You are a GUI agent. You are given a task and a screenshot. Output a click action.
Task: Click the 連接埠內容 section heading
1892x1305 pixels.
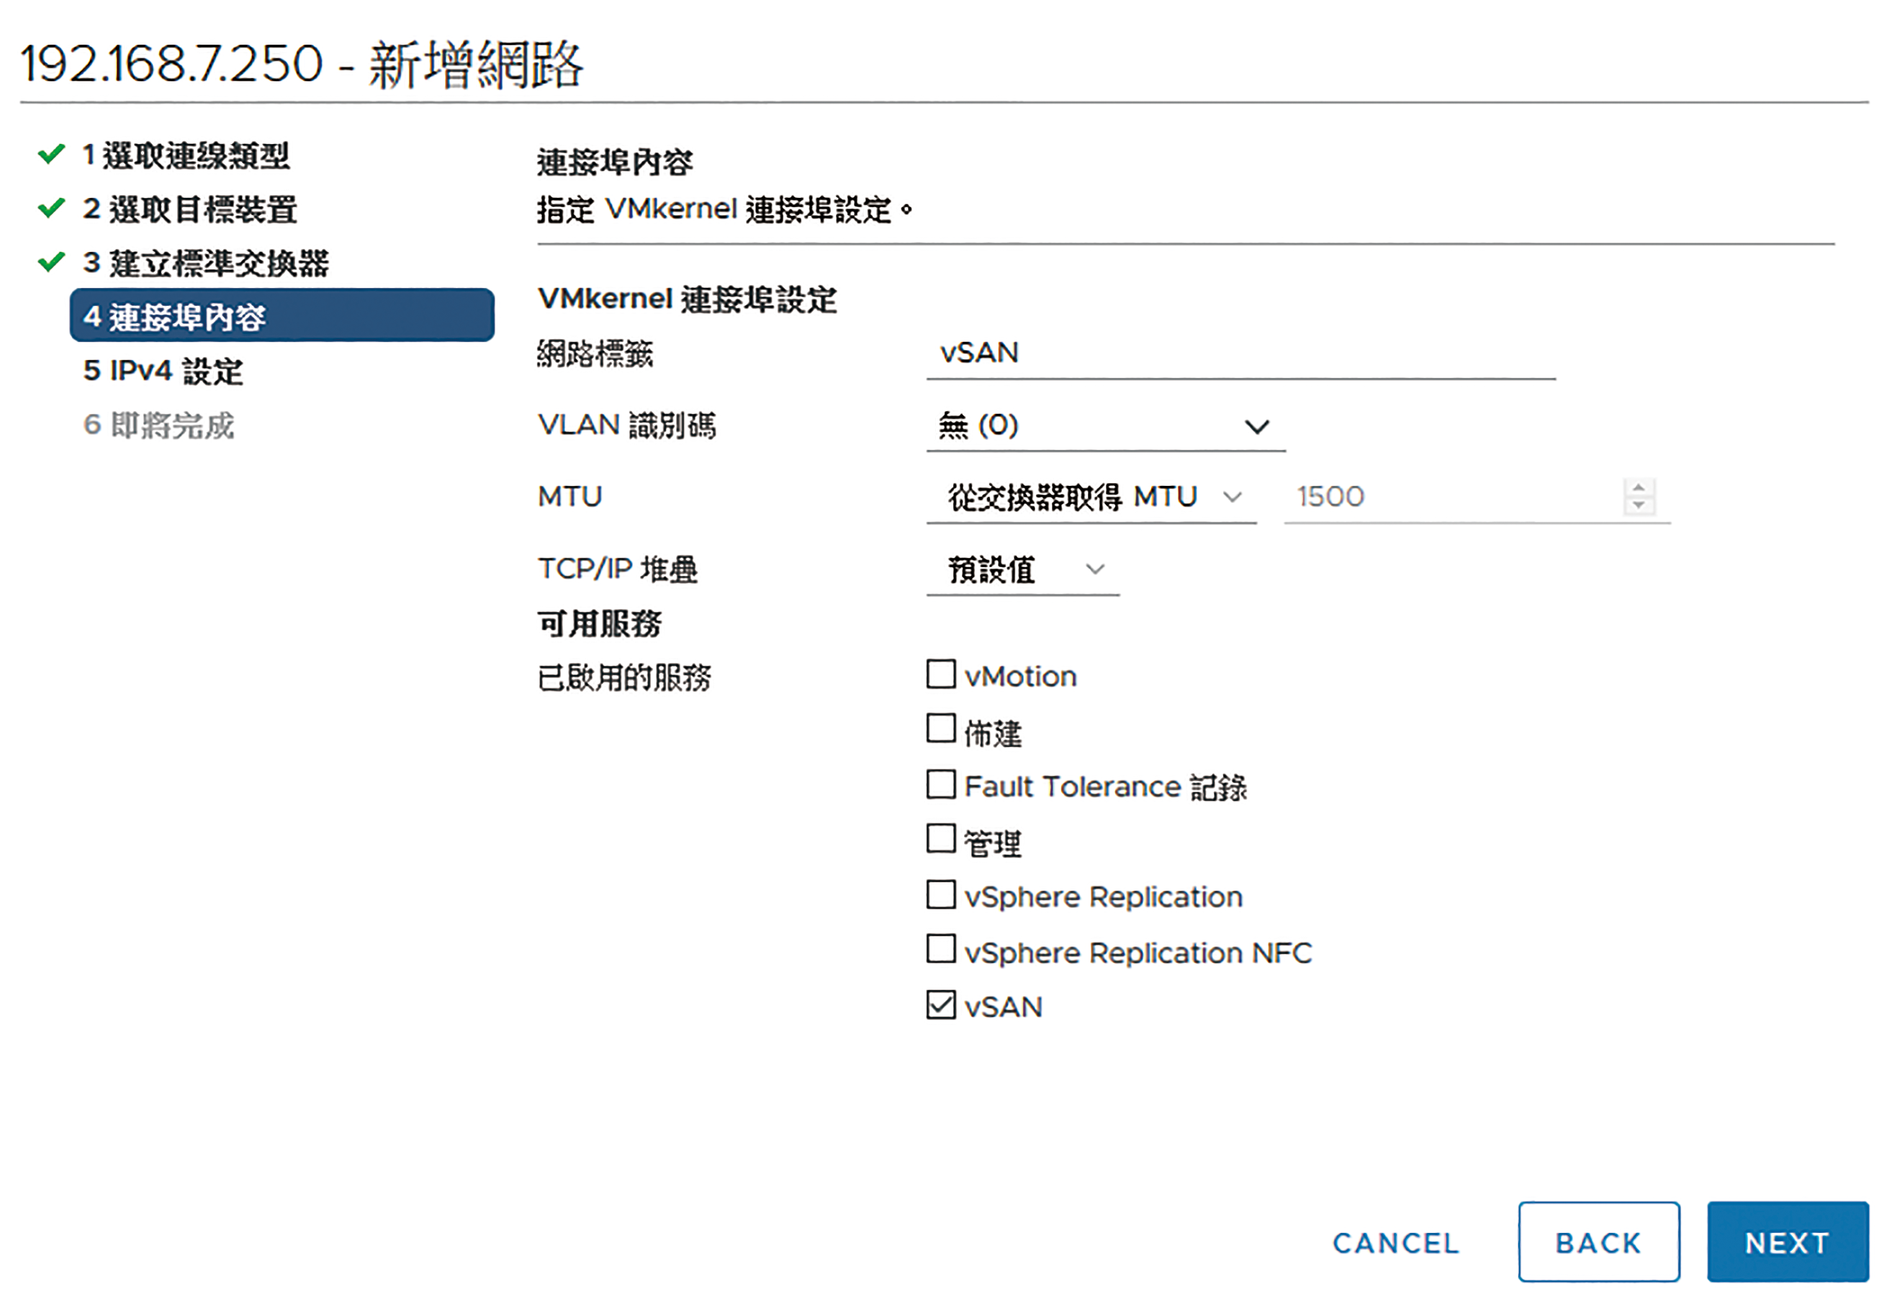click(615, 162)
